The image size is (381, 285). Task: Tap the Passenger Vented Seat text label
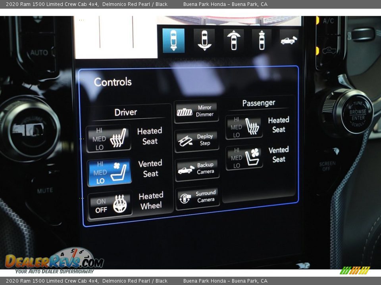pos(279,155)
